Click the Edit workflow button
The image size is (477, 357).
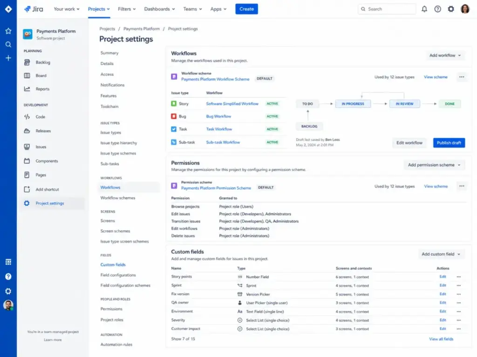point(409,143)
